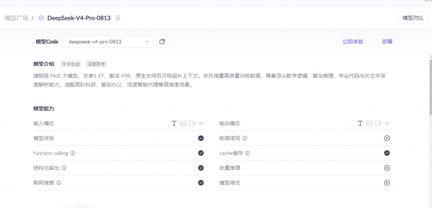Click the 模型对比 button
432x208 pixels.
pos(413,18)
